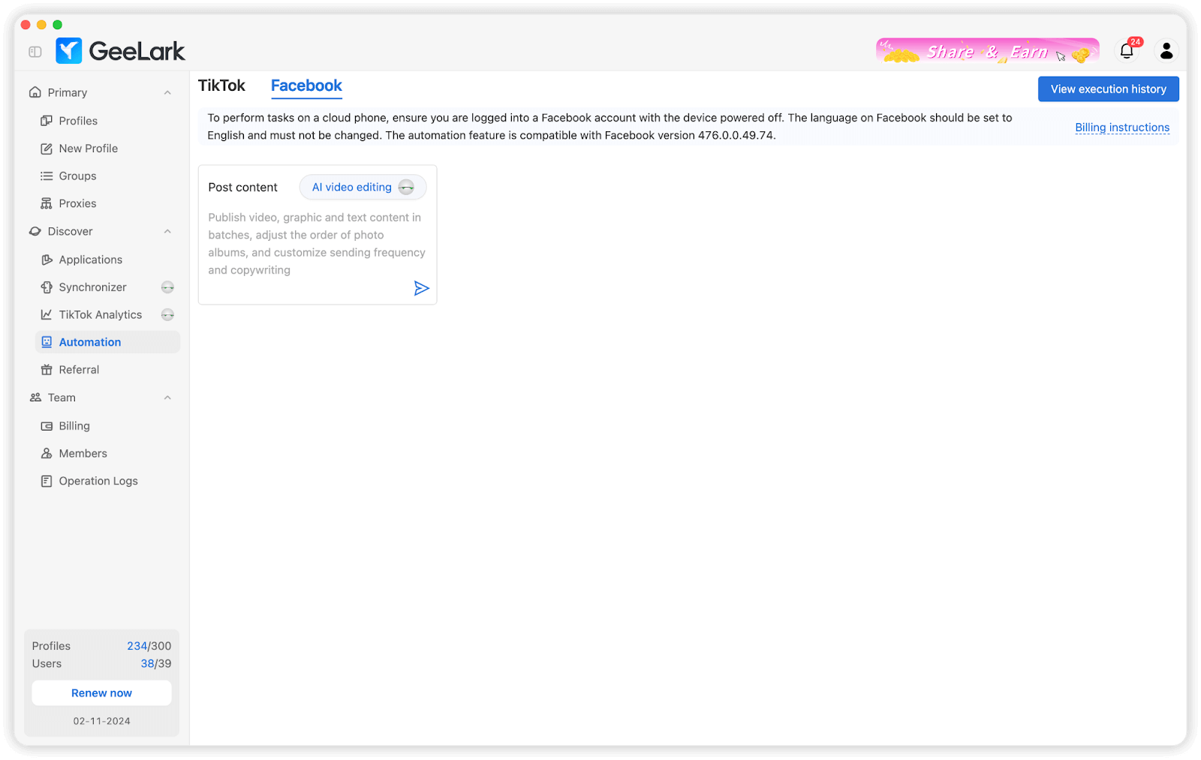Click the Facebook automation notice text
1201x760 pixels.
pyautogui.click(x=610, y=127)
